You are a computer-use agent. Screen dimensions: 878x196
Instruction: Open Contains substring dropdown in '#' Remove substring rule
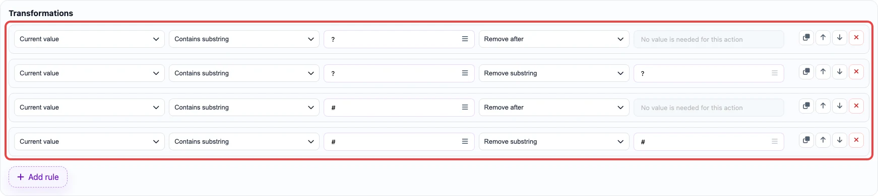click(x=244, y=142)
